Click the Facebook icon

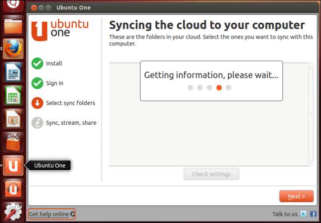point(313,214)
